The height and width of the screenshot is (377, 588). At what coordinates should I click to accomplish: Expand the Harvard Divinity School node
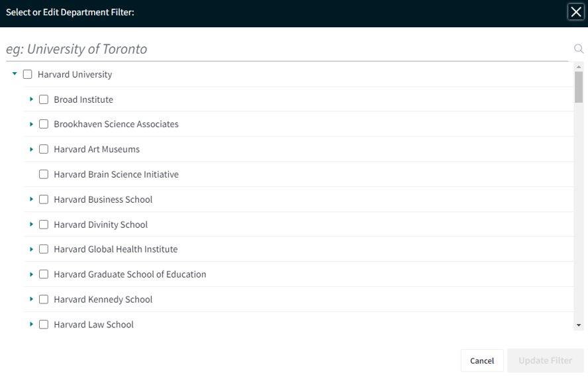pos(32,225)
